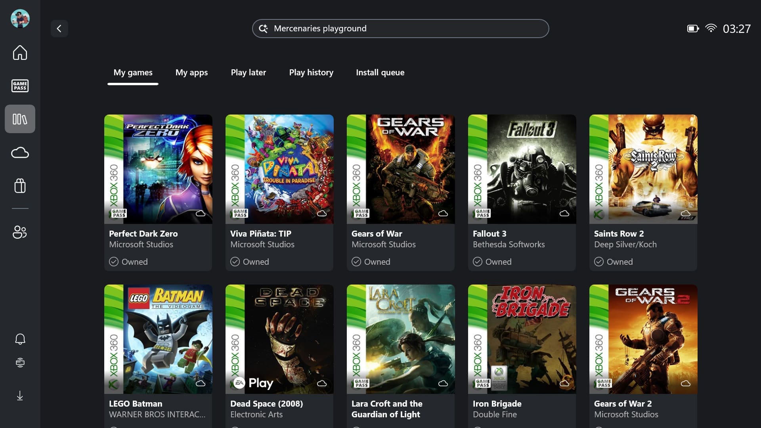761x428 pixels.
Task: Click cloud icon on Viva Piñata cover
Action: (322, 214)
